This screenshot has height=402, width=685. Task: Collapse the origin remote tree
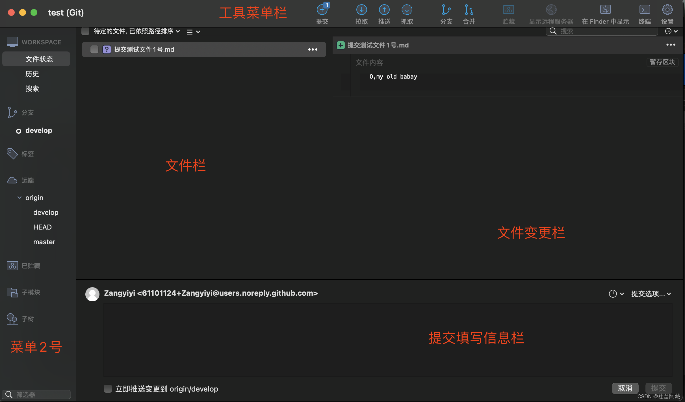pos(19,198)
